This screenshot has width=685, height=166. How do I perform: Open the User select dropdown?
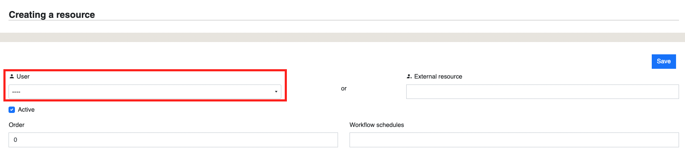click(x=145, y=92)
